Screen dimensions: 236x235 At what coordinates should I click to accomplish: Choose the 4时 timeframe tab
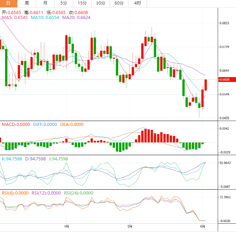click(138, 3)
